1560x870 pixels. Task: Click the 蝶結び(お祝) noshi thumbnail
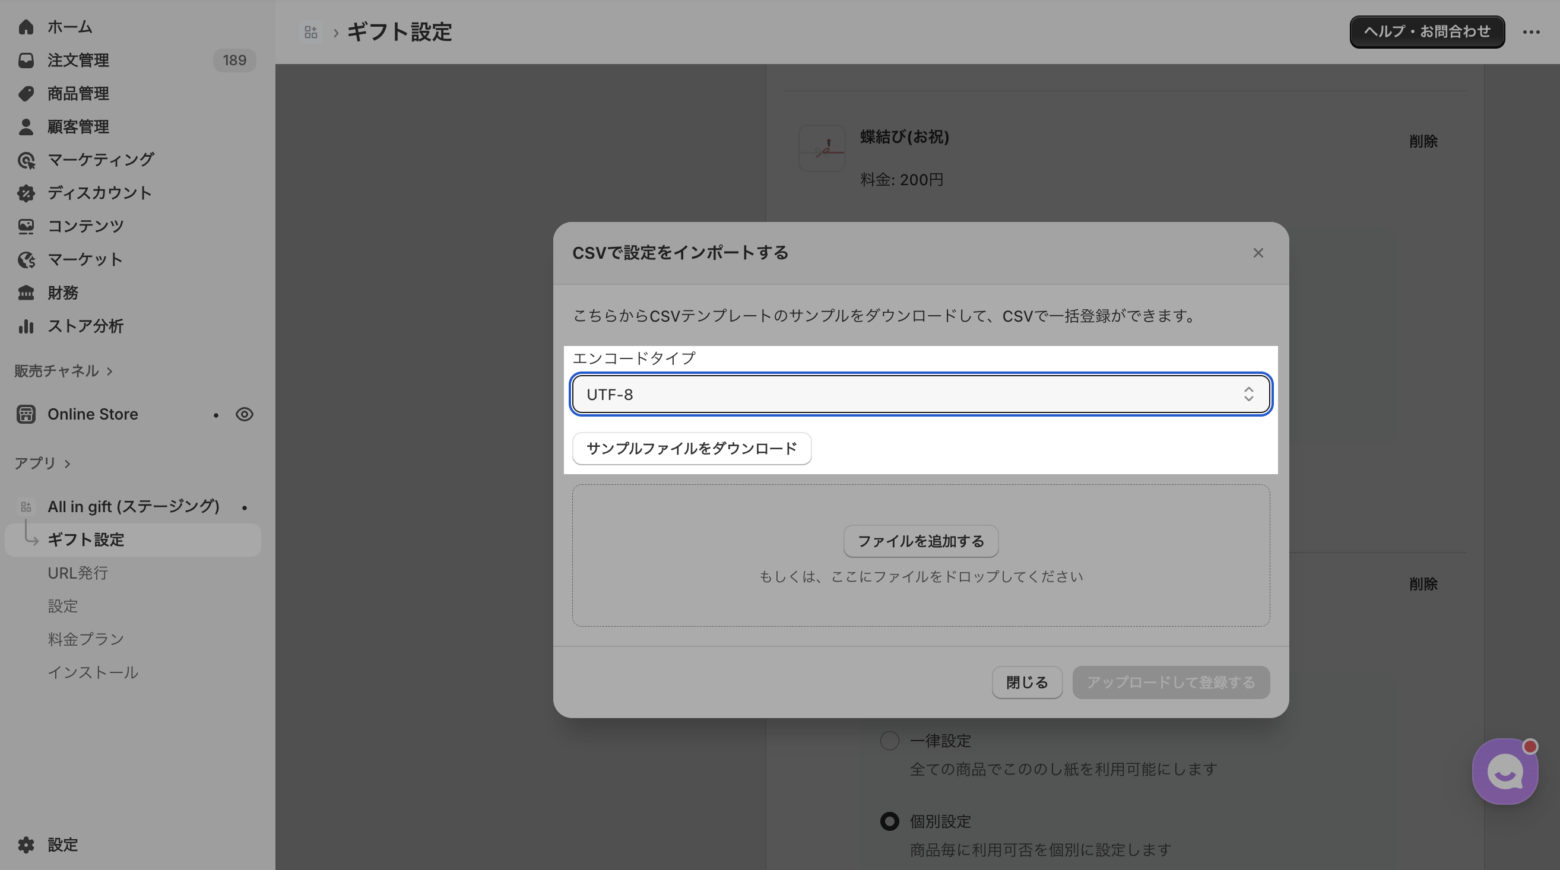(821, 148)
